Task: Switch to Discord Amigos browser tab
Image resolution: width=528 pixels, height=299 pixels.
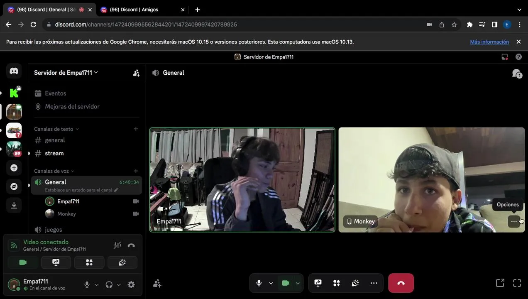Action: point(142,10)
